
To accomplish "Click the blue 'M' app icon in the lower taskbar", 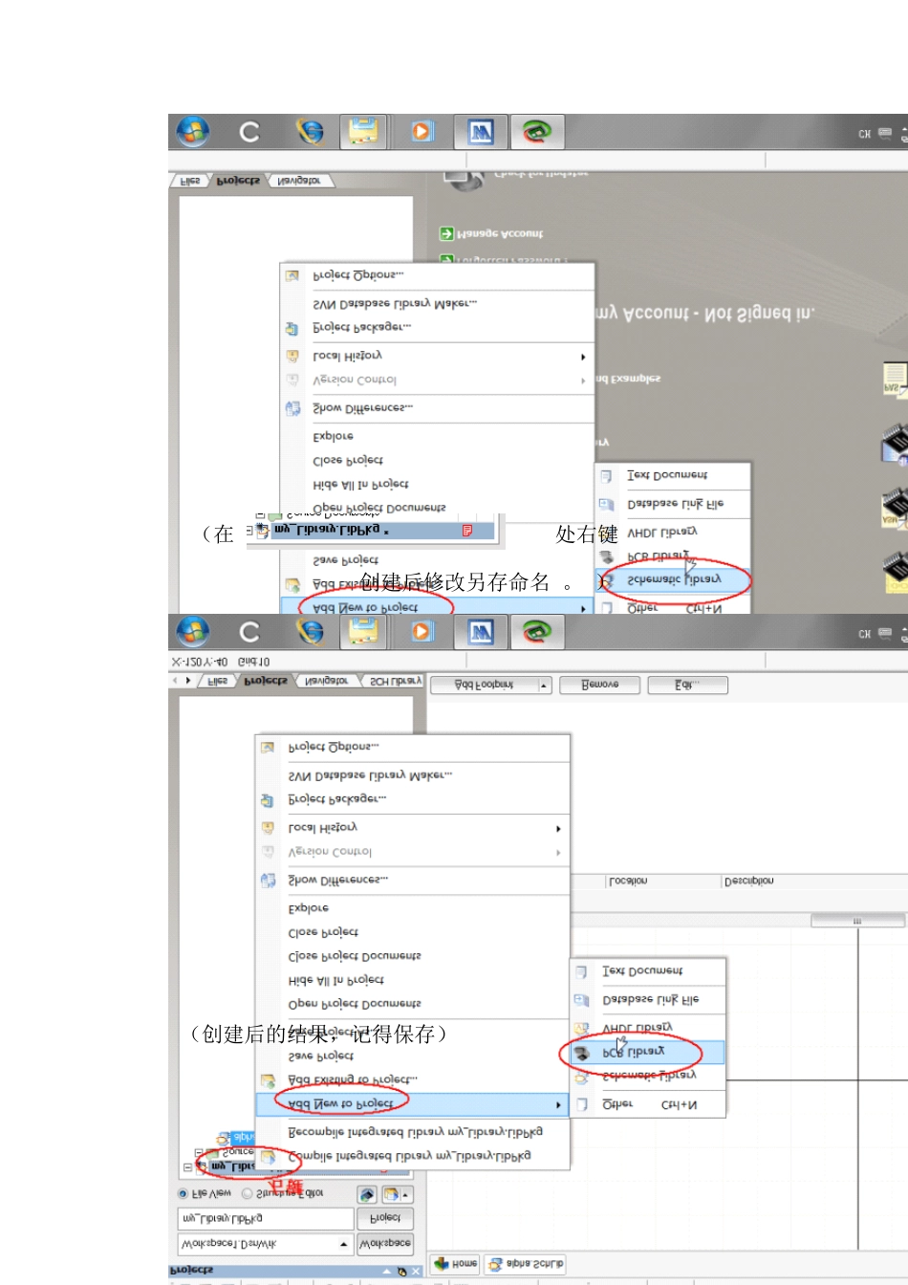I will (x=481, y=631).
